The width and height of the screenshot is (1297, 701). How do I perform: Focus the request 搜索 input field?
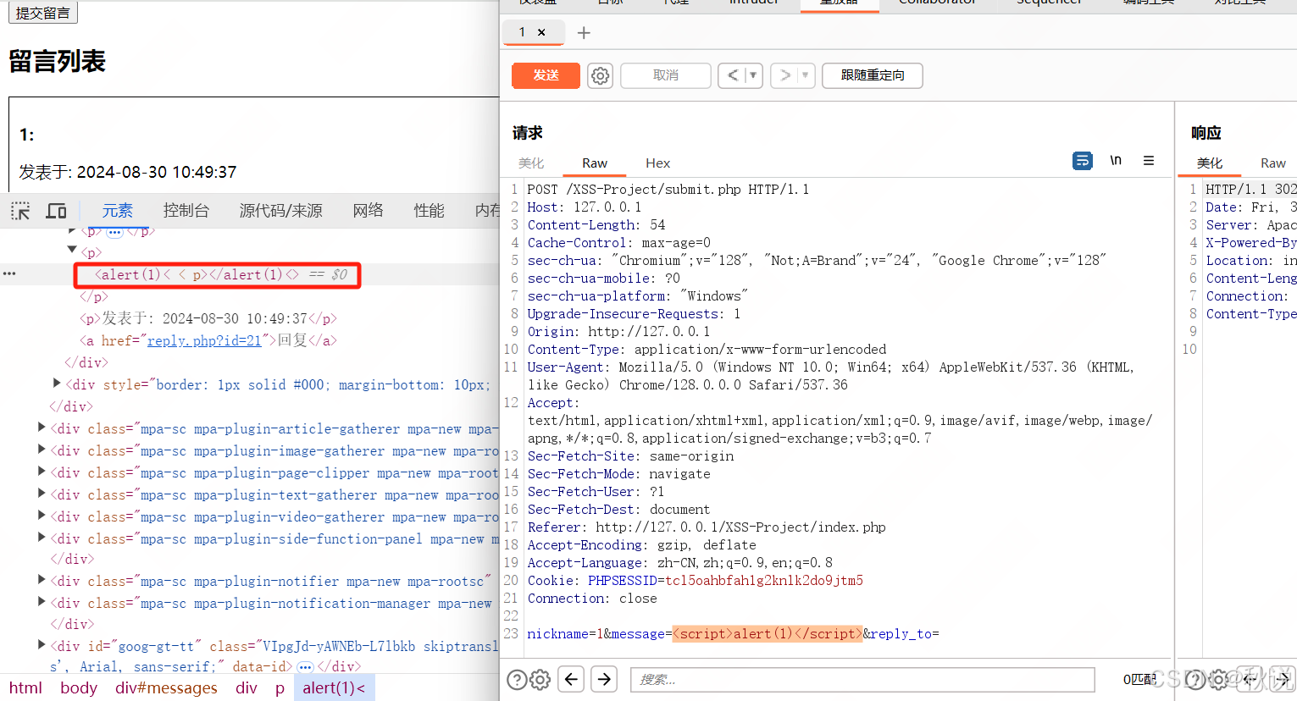[x=862, y=679]
